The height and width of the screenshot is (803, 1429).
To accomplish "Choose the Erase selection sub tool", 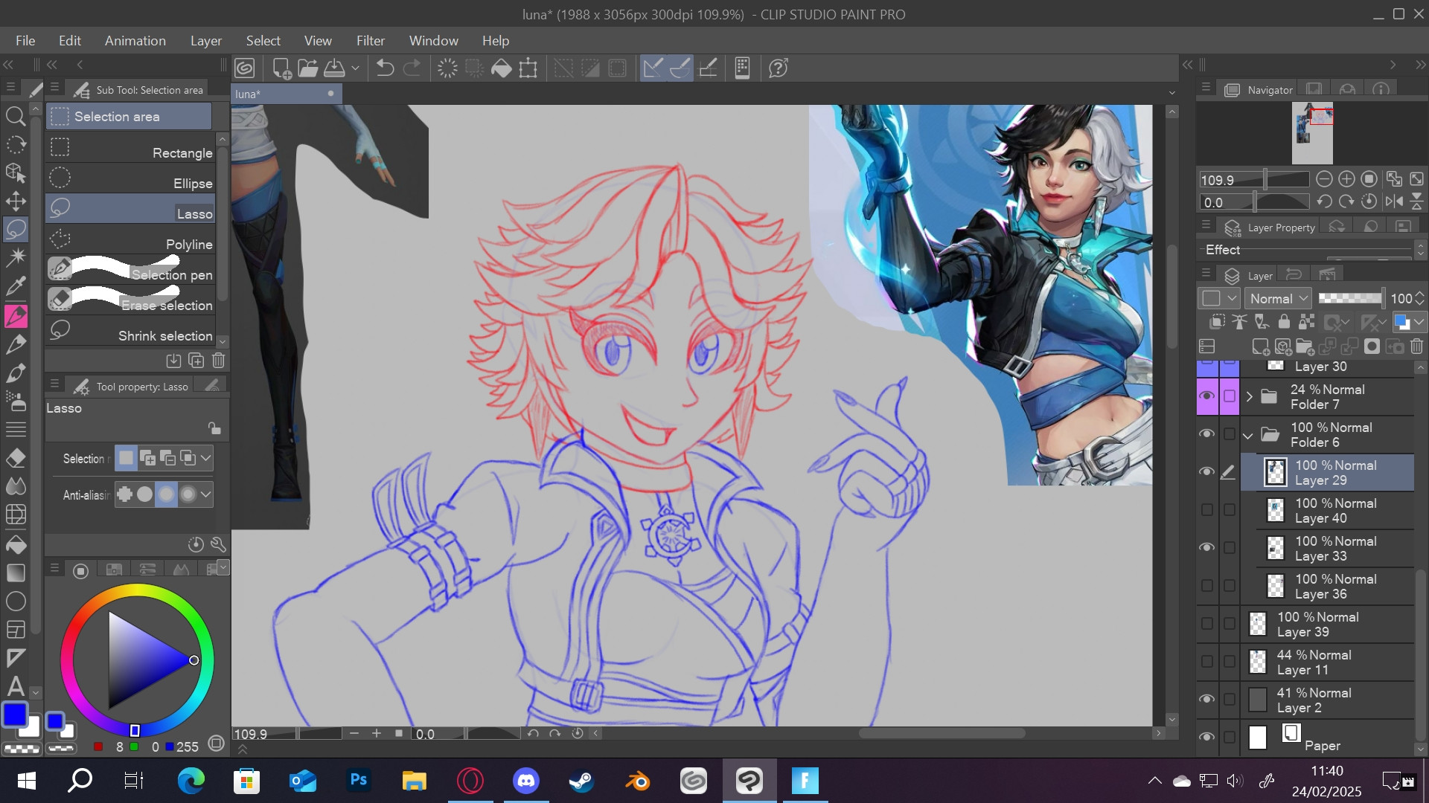I will pos(130,300).
